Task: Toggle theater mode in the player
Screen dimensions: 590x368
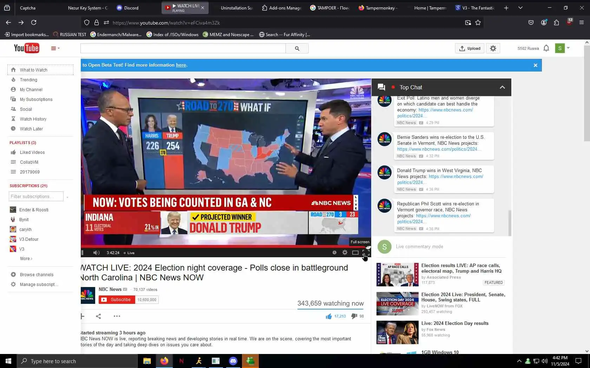Action: pyautogui.click(x=355, y=252)
